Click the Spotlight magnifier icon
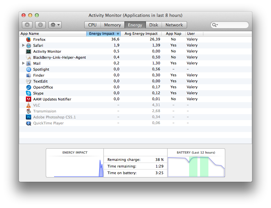This screenshot has height=208, width=271. point(29,69)
